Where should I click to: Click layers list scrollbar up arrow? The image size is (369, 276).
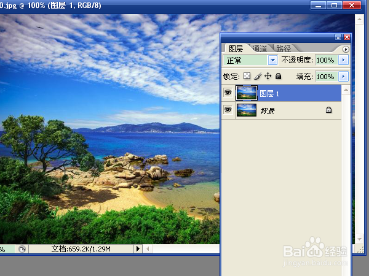pyautogui.click(x=346, y=90)
